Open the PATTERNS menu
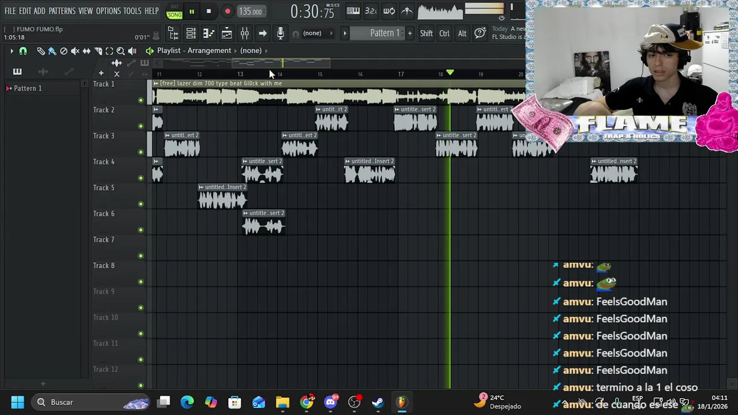738x415 pixels. 62,11
